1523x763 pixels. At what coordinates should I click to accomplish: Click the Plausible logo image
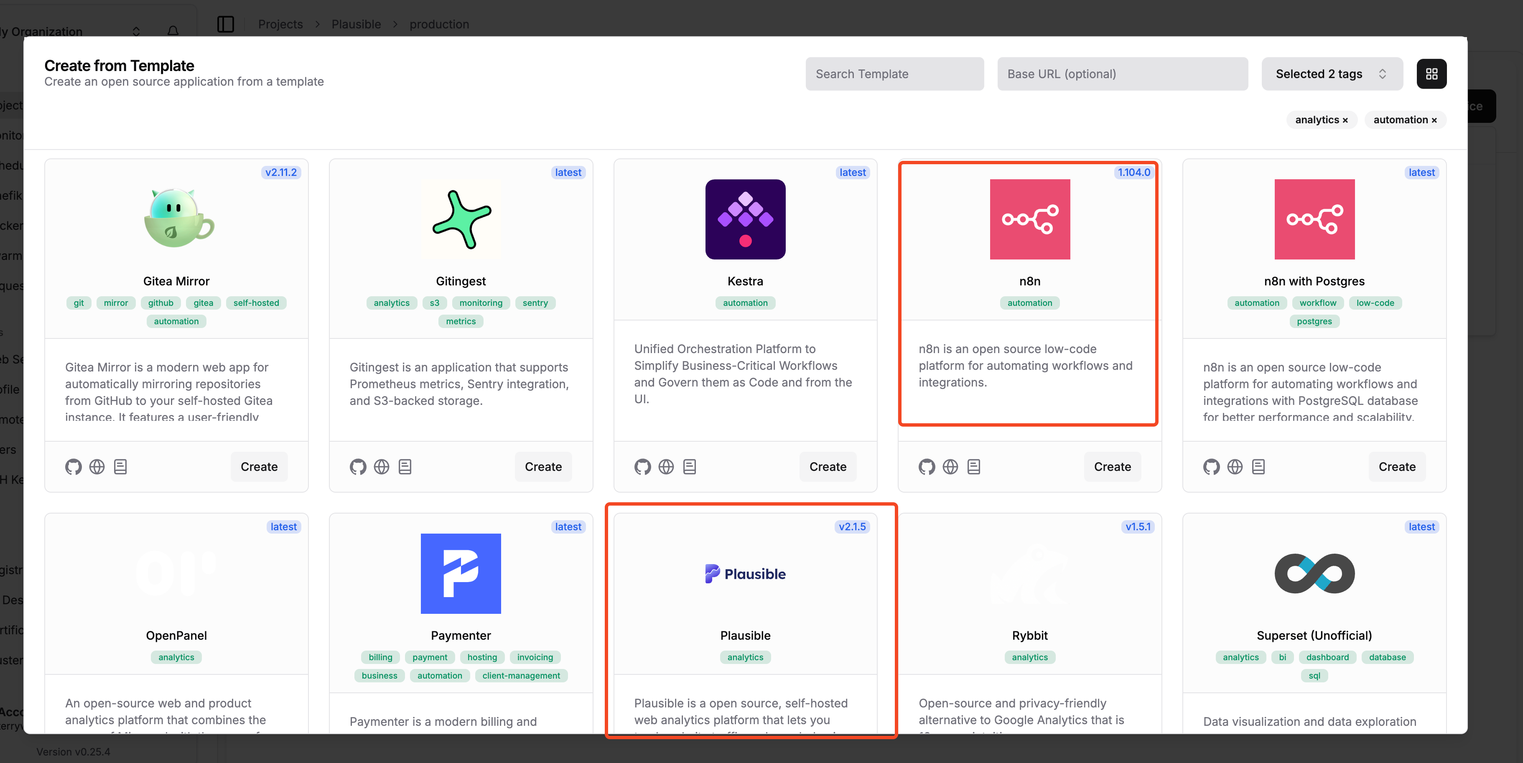pyautogui.click(x=746, y=573)
